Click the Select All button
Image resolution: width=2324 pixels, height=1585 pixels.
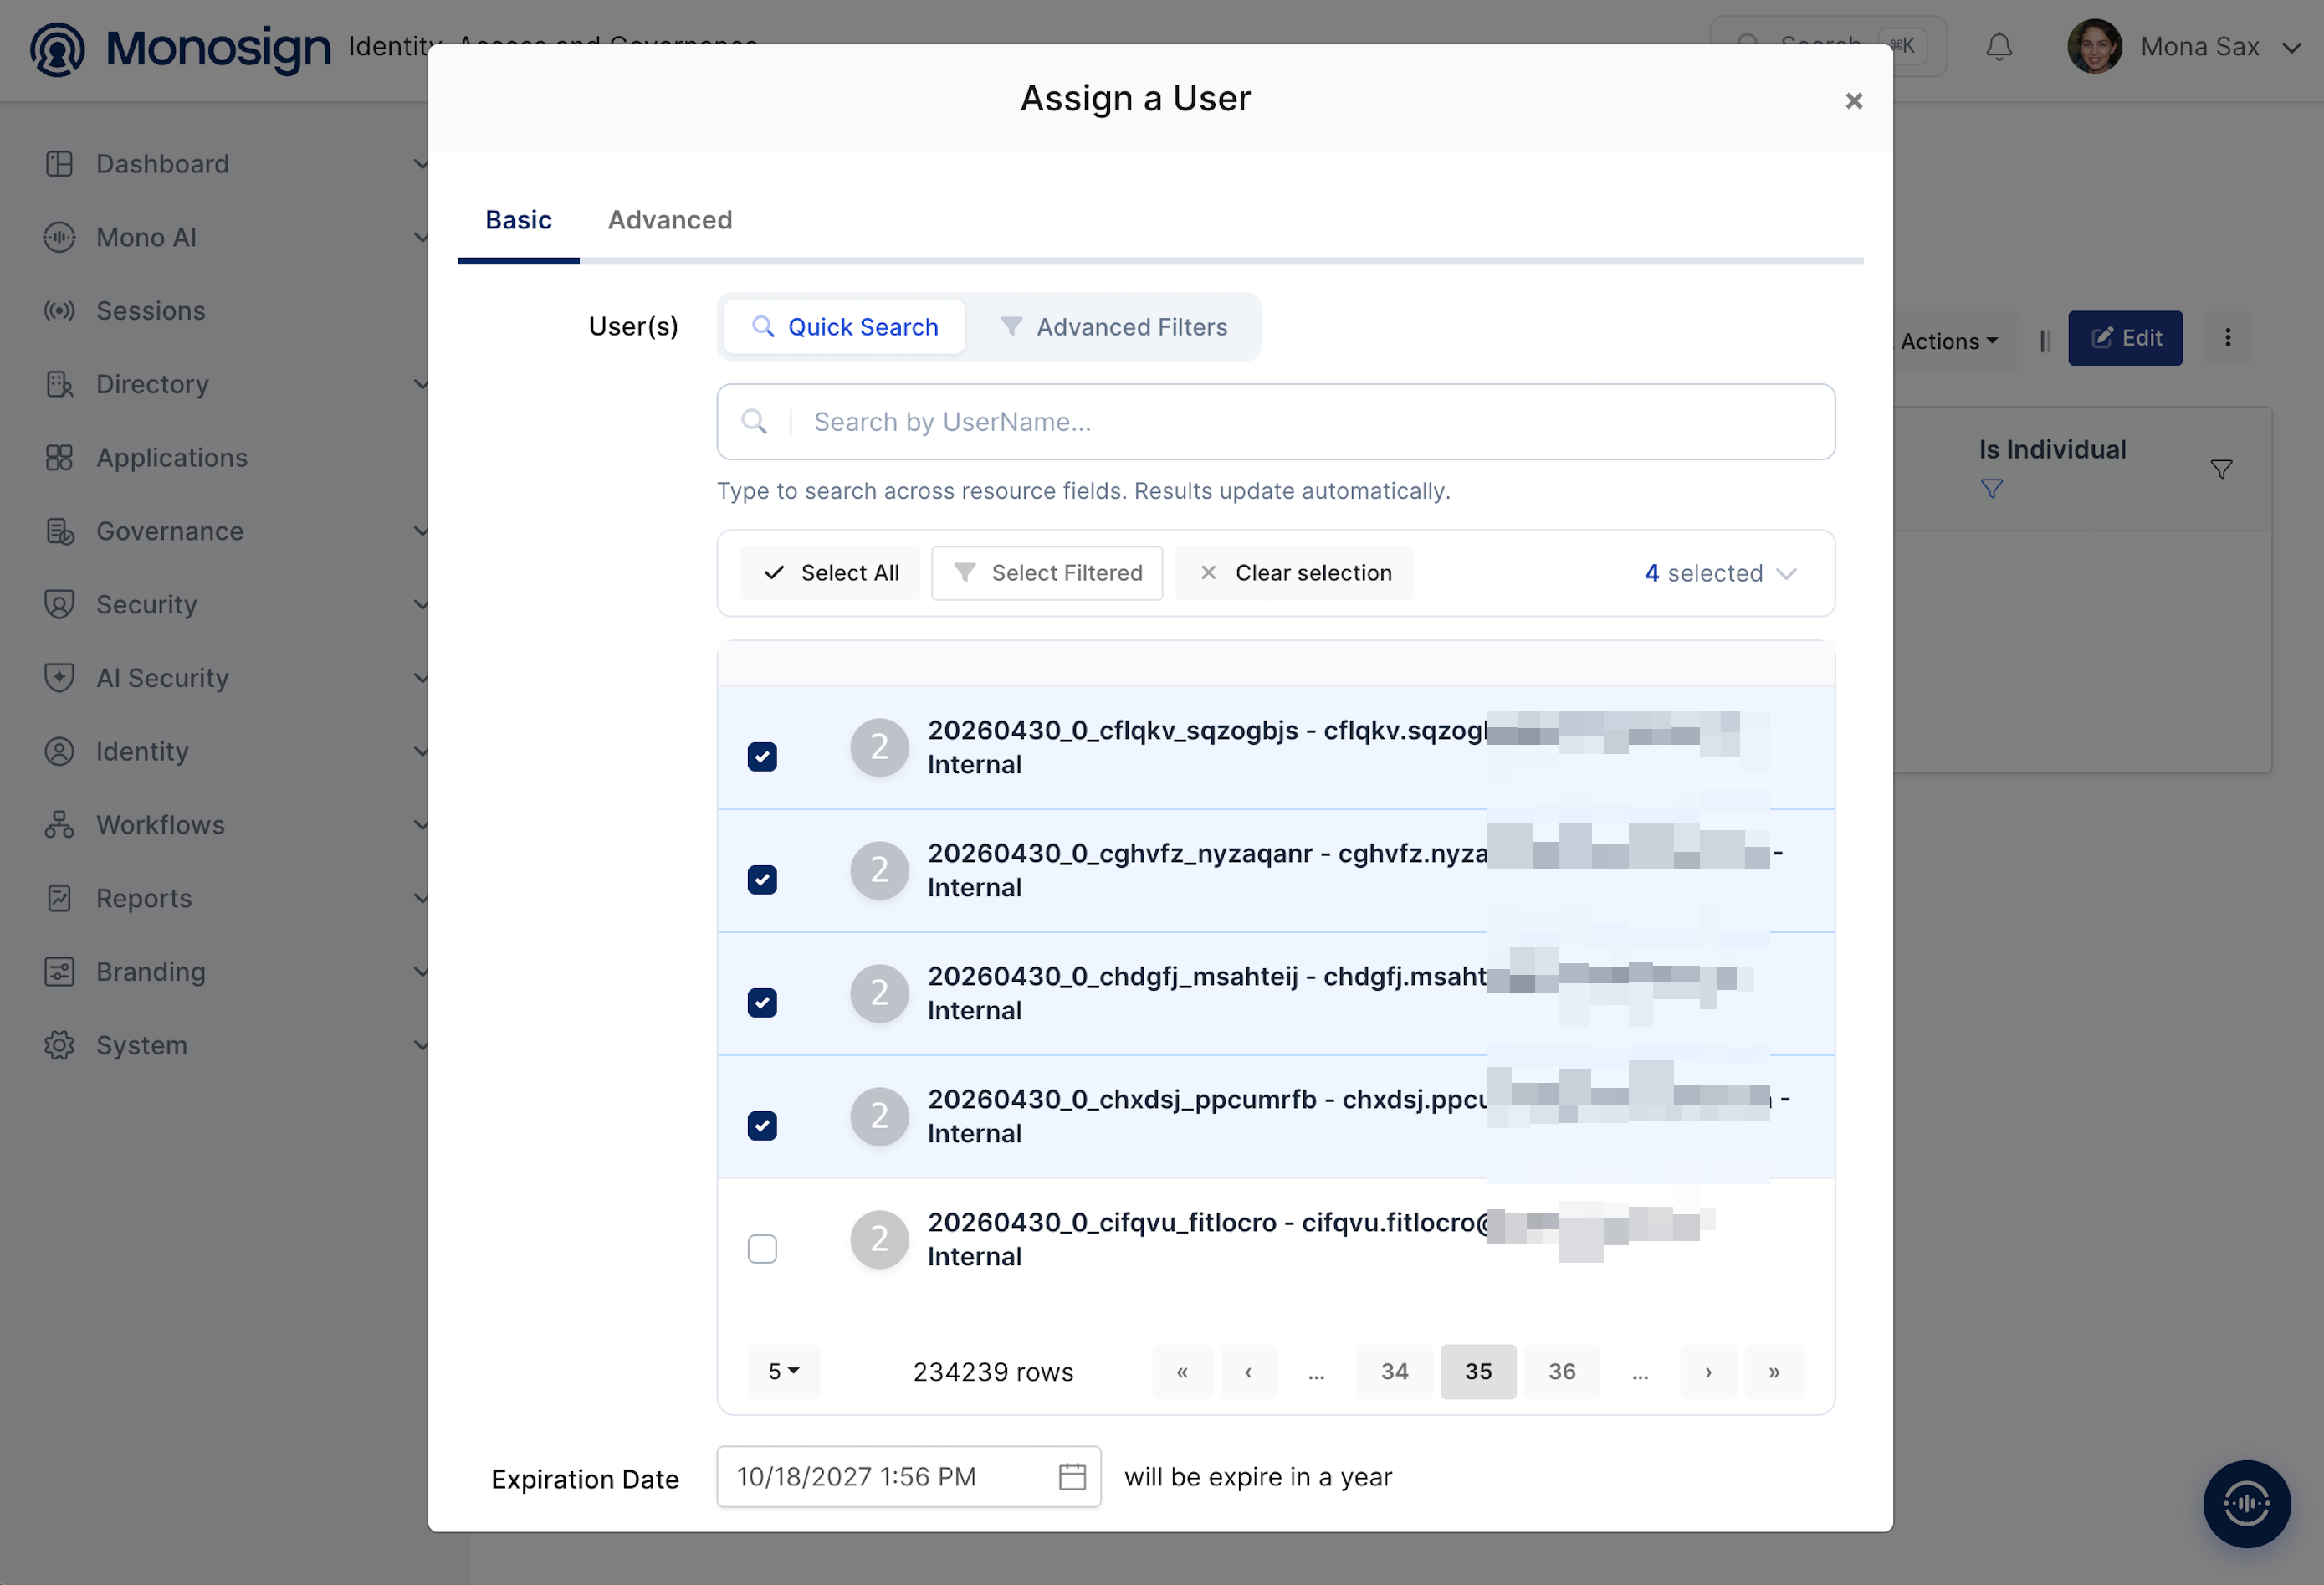(x=830, y=573)
